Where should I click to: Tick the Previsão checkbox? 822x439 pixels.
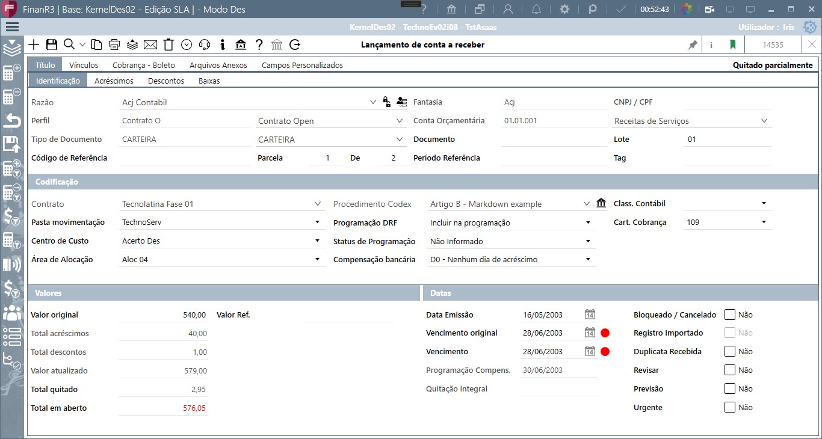(730, 388)
